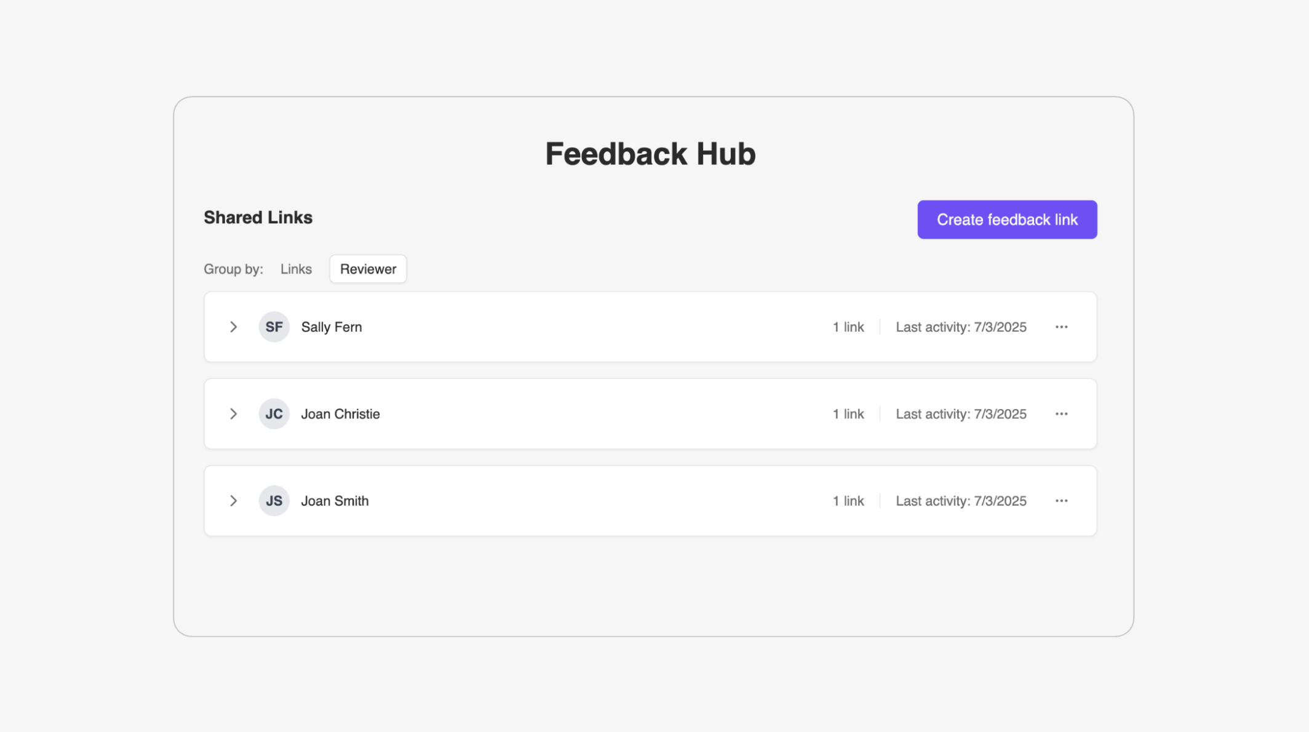
Task: Click the Create feedback link button
Action: tap(1007, 220)
